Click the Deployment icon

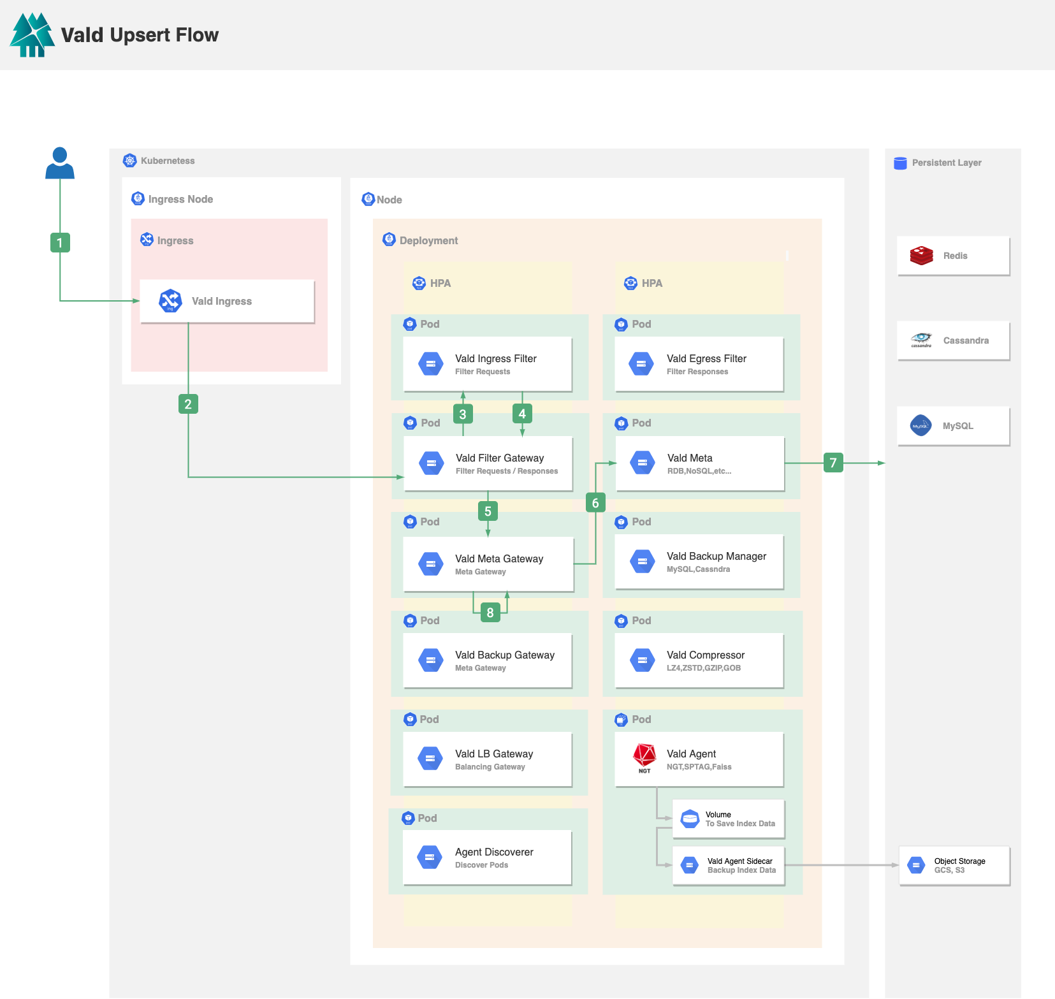389,239
